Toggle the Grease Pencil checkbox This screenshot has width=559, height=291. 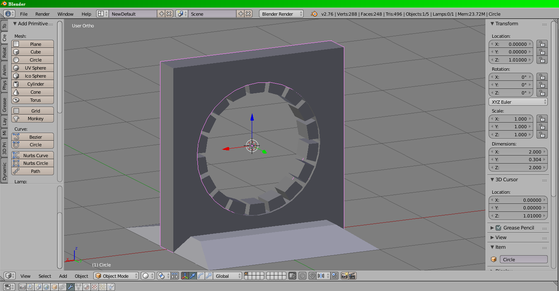(498, 227)
